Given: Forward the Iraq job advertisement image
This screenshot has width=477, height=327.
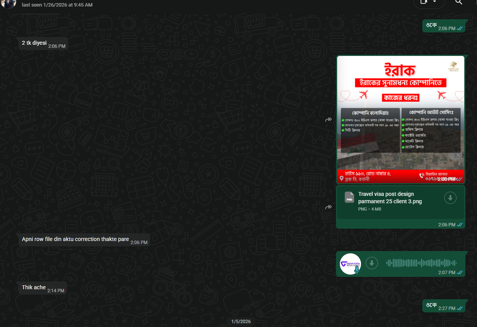Looking at the screenshot, I should 328,119.
